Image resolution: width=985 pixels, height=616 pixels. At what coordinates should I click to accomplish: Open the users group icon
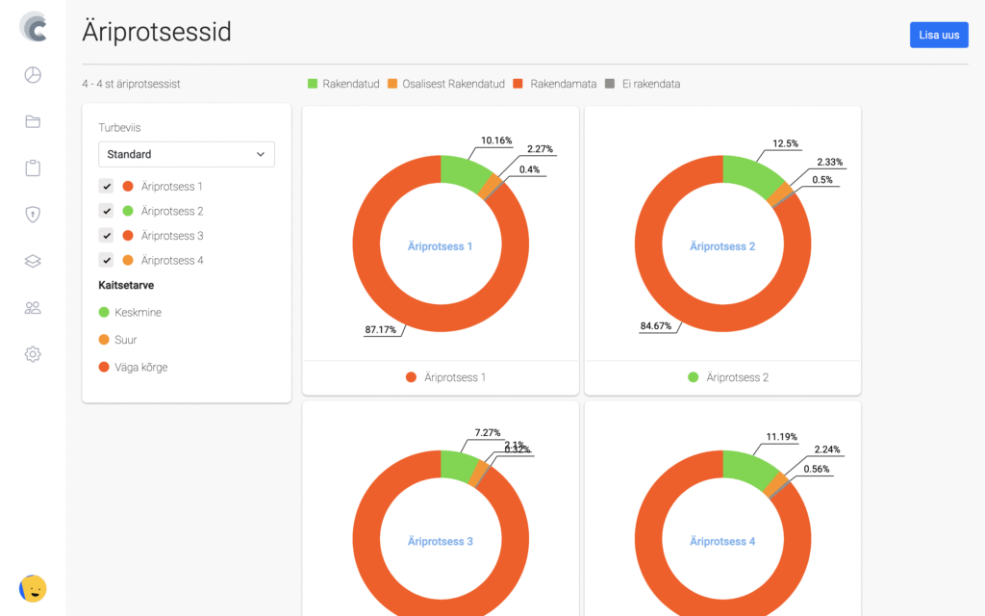[33, 308]
